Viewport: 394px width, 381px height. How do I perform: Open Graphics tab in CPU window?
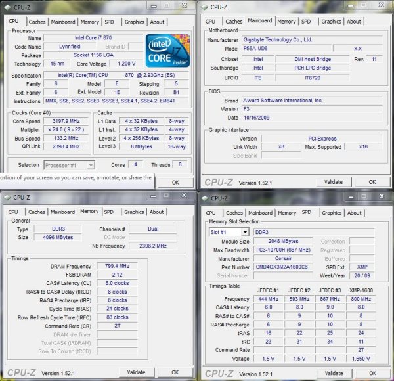click(135, 22)
